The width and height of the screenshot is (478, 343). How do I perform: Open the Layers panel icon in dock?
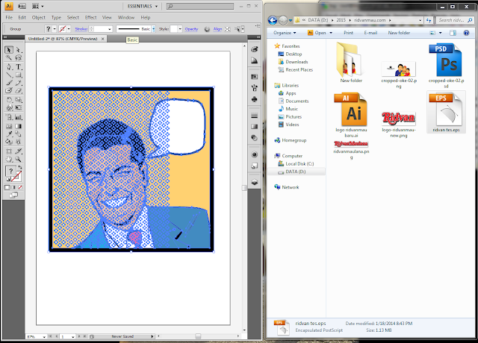[x=254, y=182]
